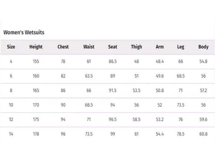Click the size 12 row label

point(11,120)
